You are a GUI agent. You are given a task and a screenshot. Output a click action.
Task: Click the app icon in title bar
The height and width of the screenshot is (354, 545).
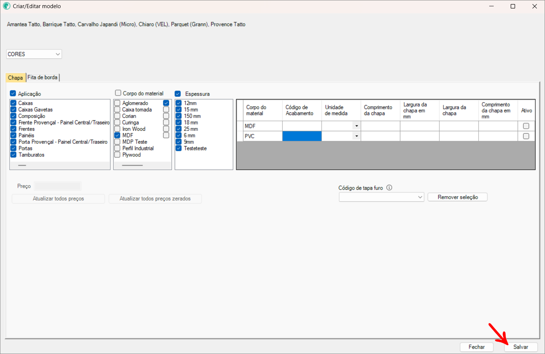6,6
